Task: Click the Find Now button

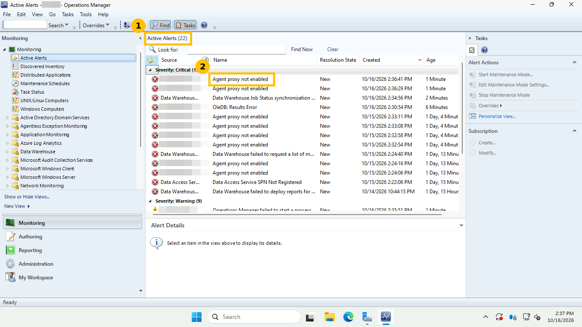Action: click(x=302, y=49)
